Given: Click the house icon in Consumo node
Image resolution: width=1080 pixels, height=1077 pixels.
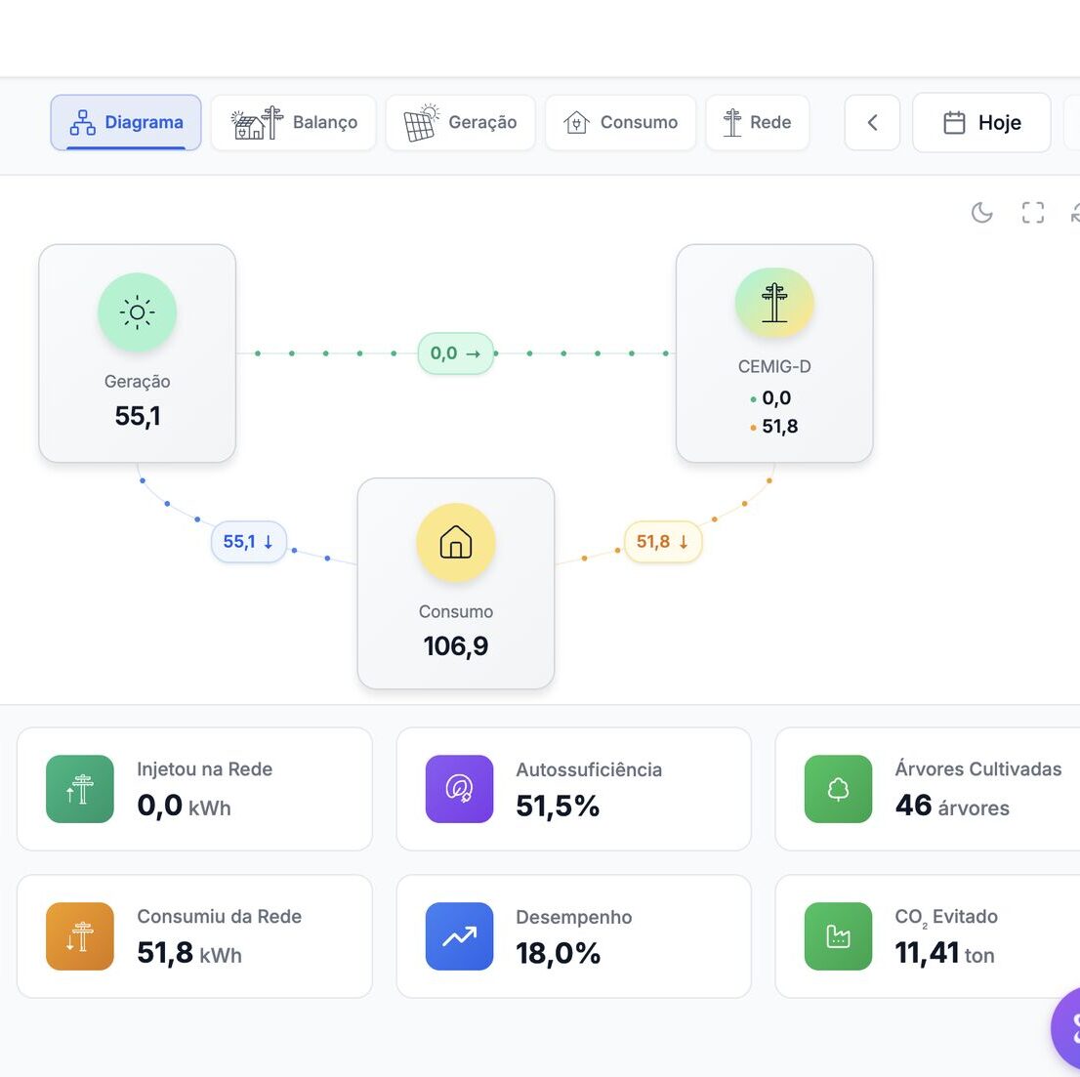Looking at the screenshot, I should click(456, 542).
